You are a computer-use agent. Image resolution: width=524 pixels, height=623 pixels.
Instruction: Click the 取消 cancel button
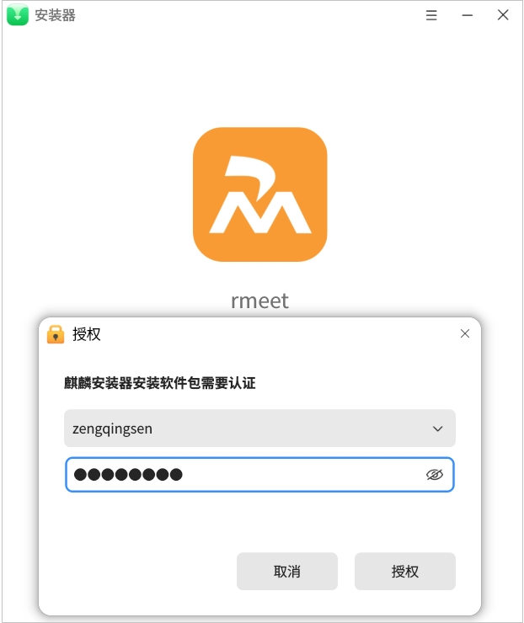(287, 572)
